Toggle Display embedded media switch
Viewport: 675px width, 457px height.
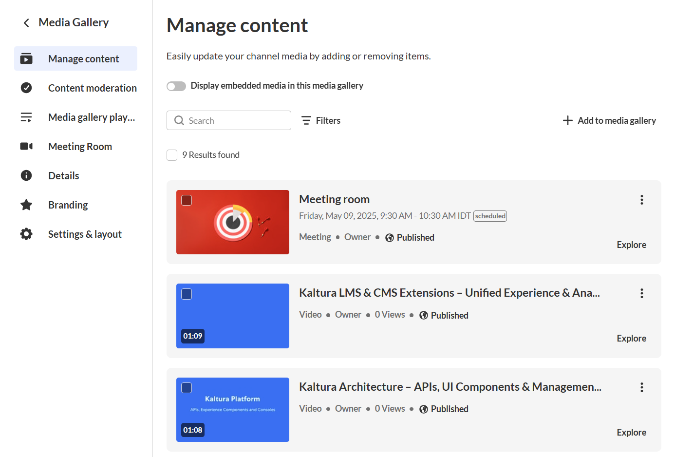click(176, 86)
